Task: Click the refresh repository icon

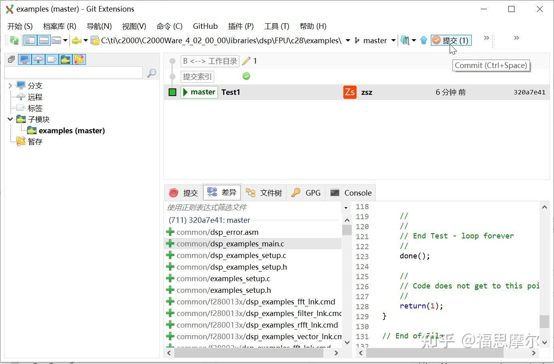Action: [x=14, y=40]
